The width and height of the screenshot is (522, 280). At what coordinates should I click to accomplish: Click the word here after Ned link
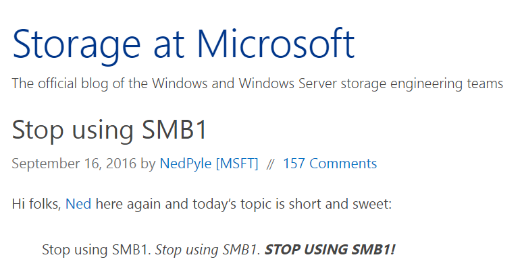[x=109, y=204]
